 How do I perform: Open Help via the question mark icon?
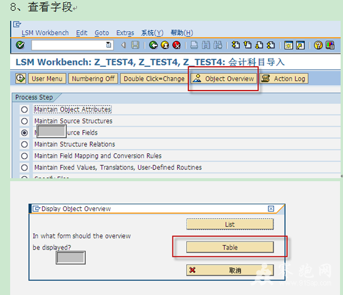point(318,45)
